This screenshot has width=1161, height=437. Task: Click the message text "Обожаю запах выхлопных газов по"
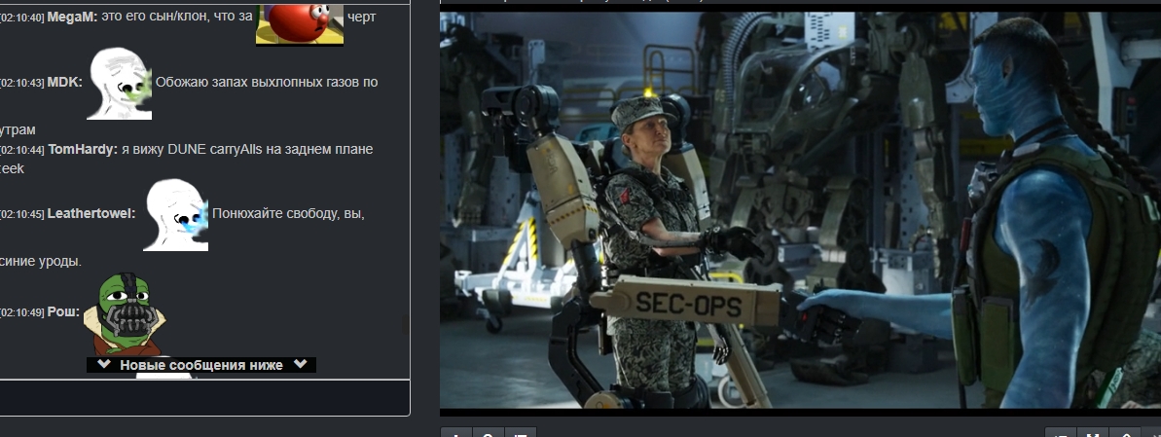267,82
